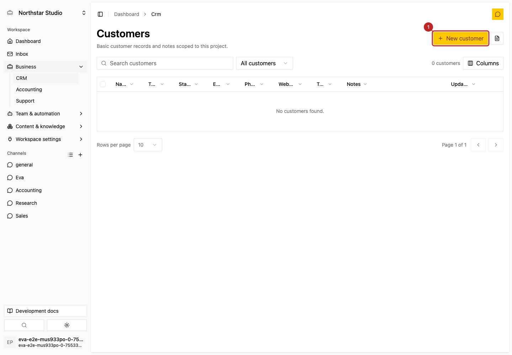This screenshot has height=355, width=512.
Task: Open the general channel
Action: point(46,165)
